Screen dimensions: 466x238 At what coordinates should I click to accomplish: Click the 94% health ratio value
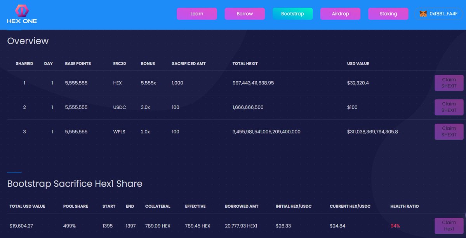coord(395,226)
